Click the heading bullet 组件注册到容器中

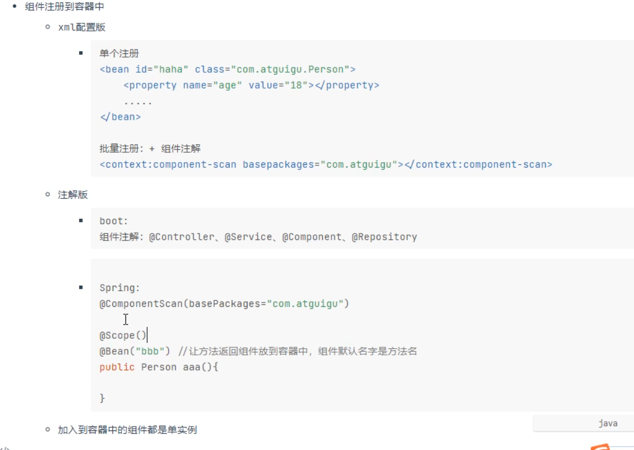pyautogui.click(x=65, y=7)
